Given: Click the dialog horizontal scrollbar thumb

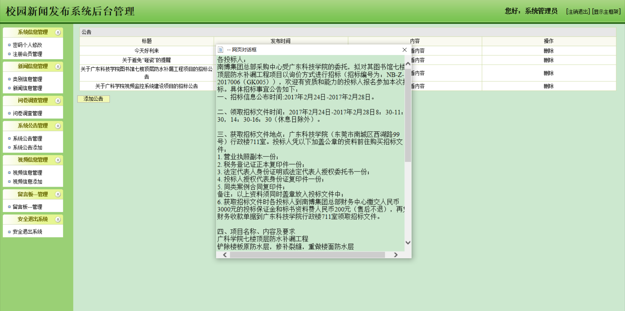Looking at the screenshot, I should click(308, 255).
